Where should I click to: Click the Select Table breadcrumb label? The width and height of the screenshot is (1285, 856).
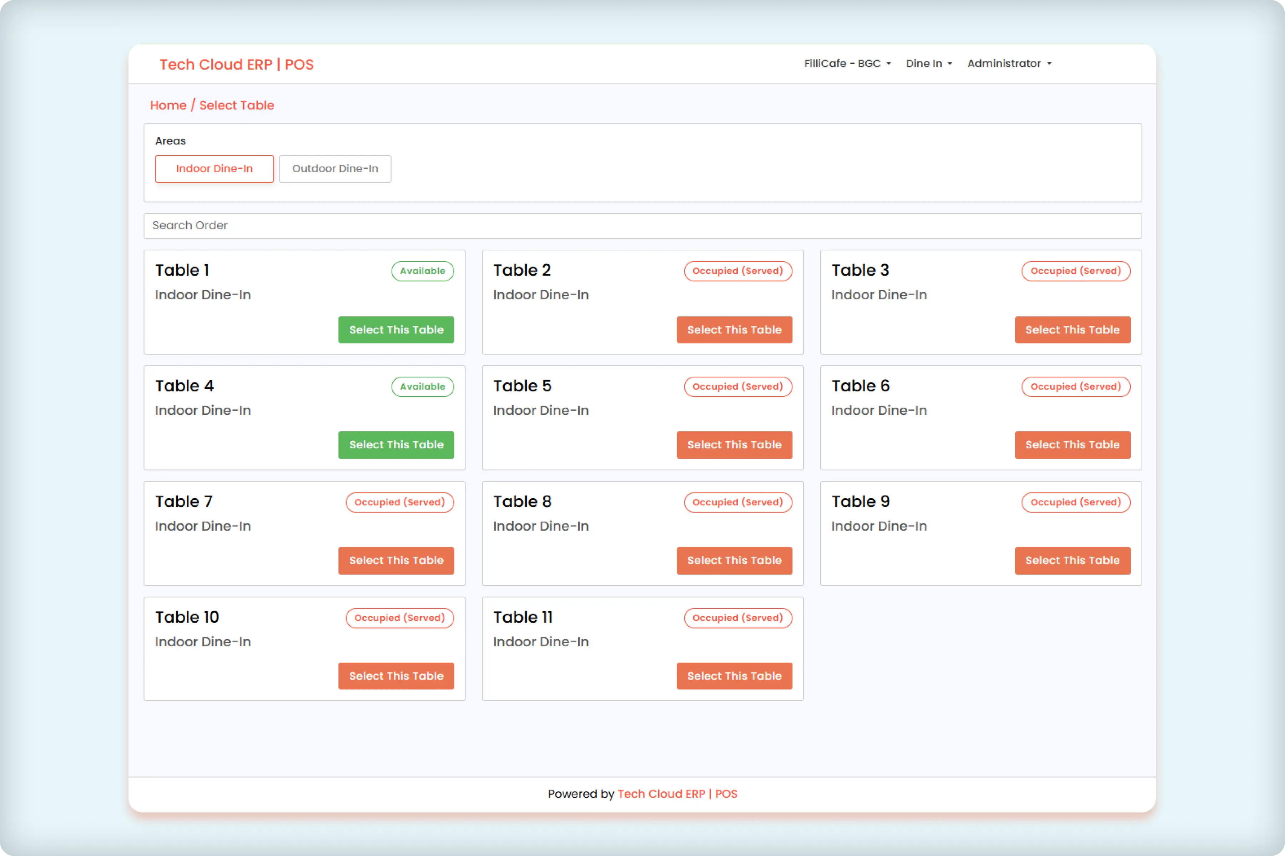click(x=237, y=105)
